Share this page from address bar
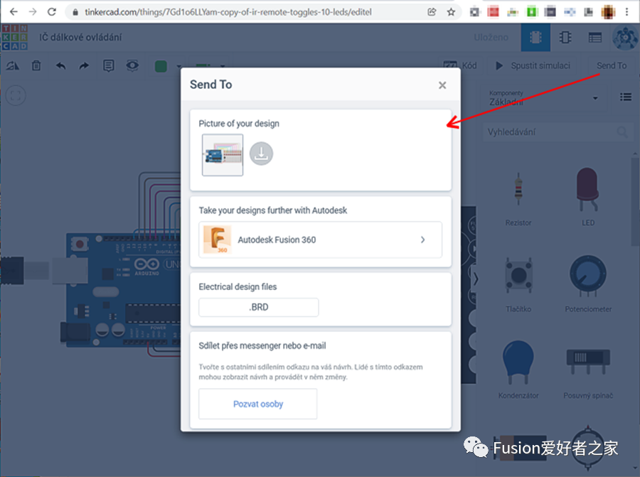This screenshot has height=477, width=640. point(432,12)
